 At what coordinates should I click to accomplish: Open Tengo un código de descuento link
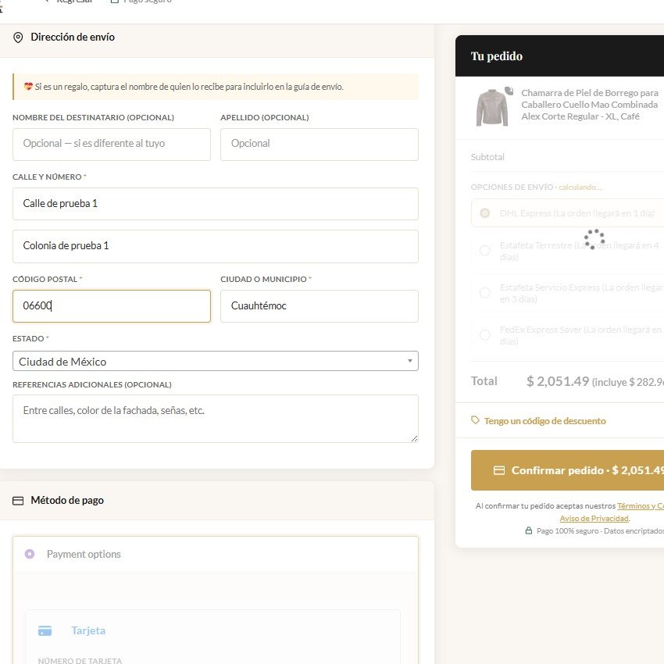coord(544,421)
